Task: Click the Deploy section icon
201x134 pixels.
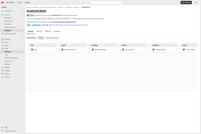Action: coord(2,67)
